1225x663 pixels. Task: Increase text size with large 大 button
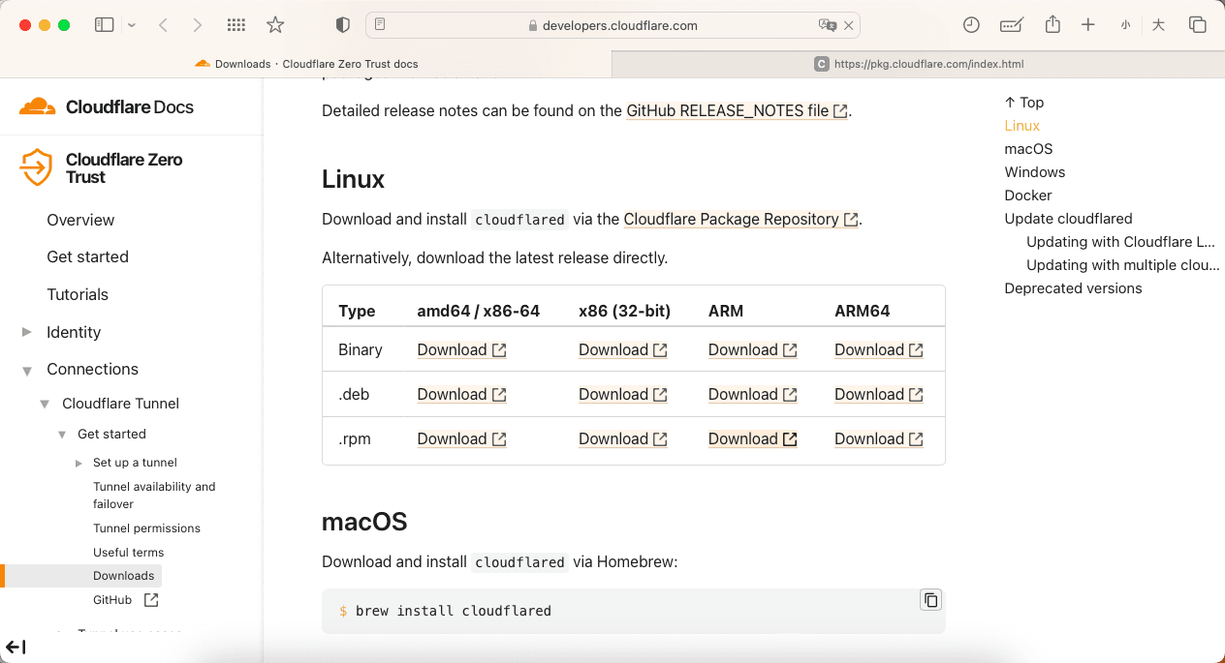click(x=1158, y=25)
